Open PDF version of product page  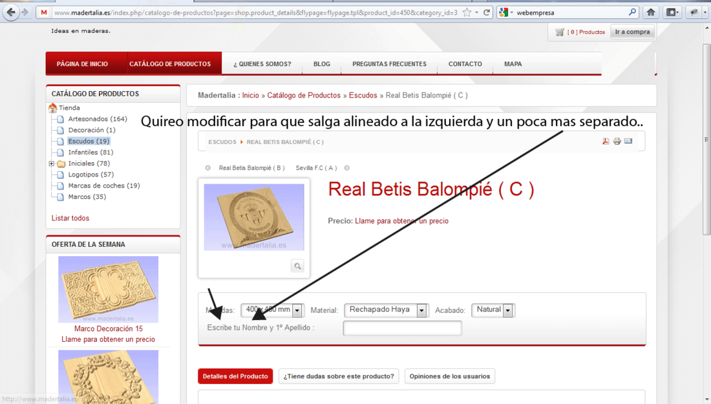606,142
